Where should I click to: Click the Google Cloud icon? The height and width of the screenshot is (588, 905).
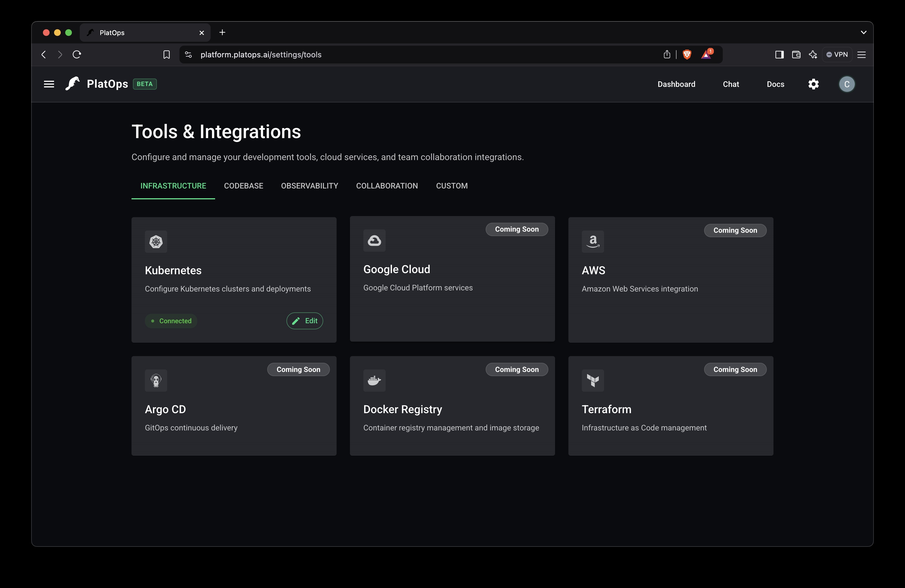[374, 241]
